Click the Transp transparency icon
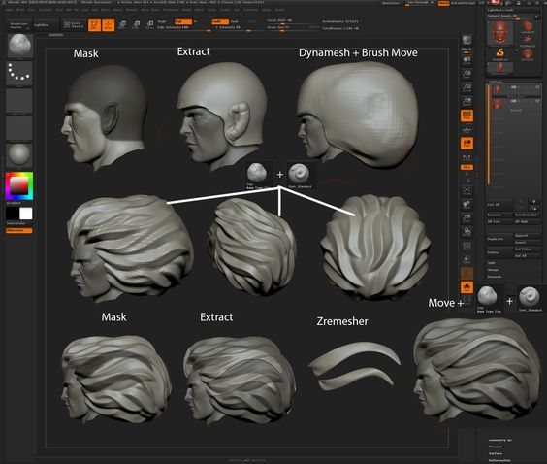This screenshot has width=547, height=464. pos(467,260)
